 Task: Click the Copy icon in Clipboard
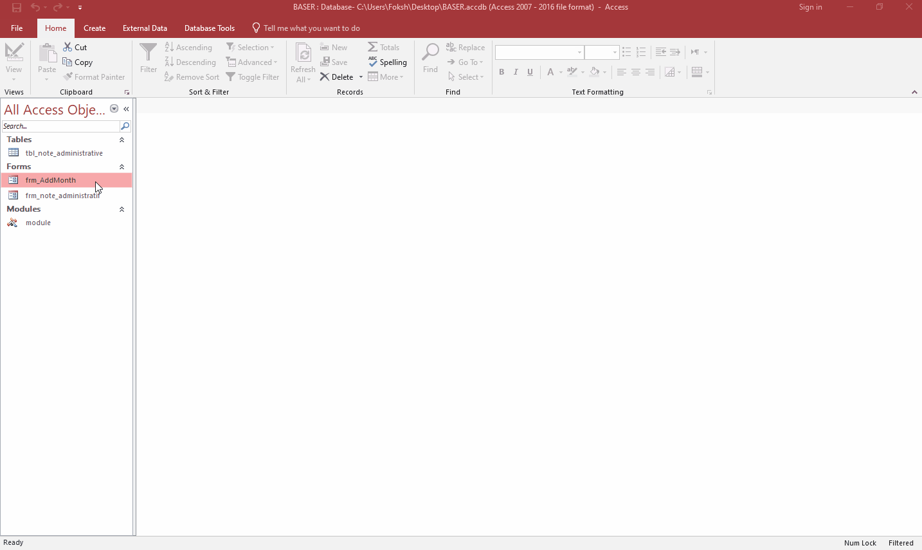click(x=68, y=62)
